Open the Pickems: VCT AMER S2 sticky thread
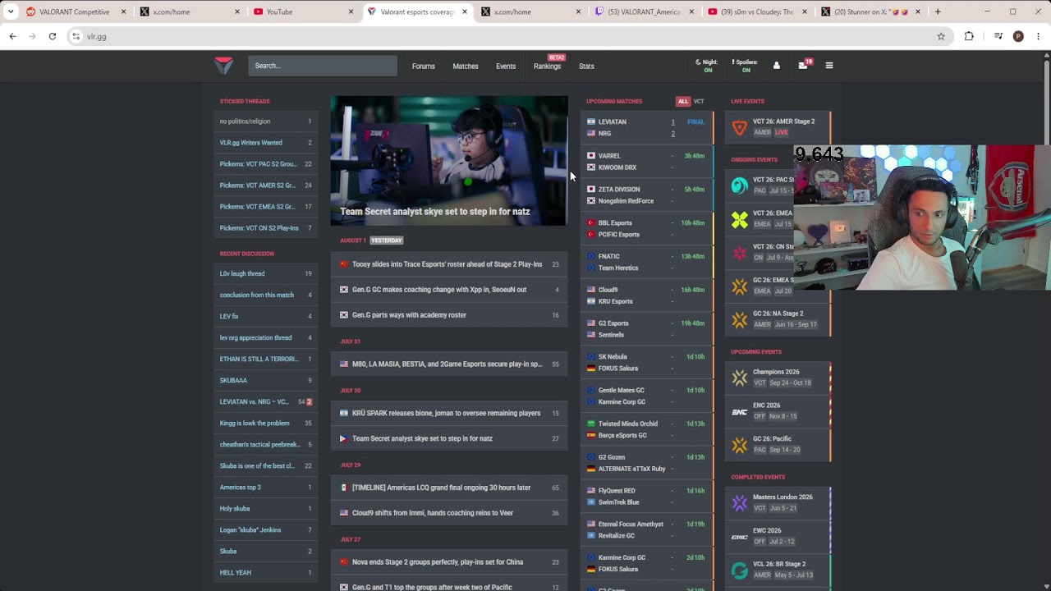 [266, 186]
